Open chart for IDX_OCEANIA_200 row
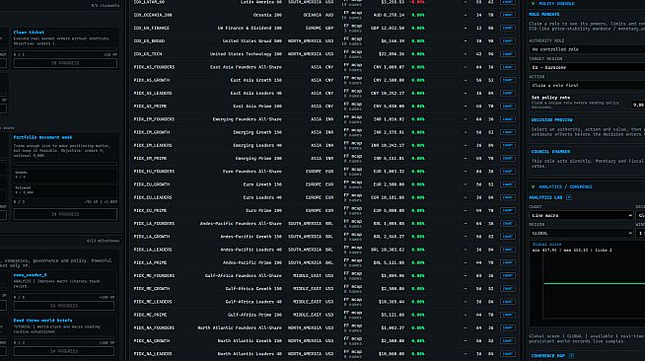645x361 pixels. pos(508,15)
